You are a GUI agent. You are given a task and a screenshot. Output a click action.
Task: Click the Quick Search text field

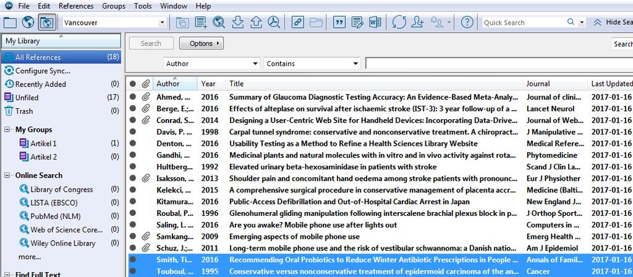click(x=524, y=23)
